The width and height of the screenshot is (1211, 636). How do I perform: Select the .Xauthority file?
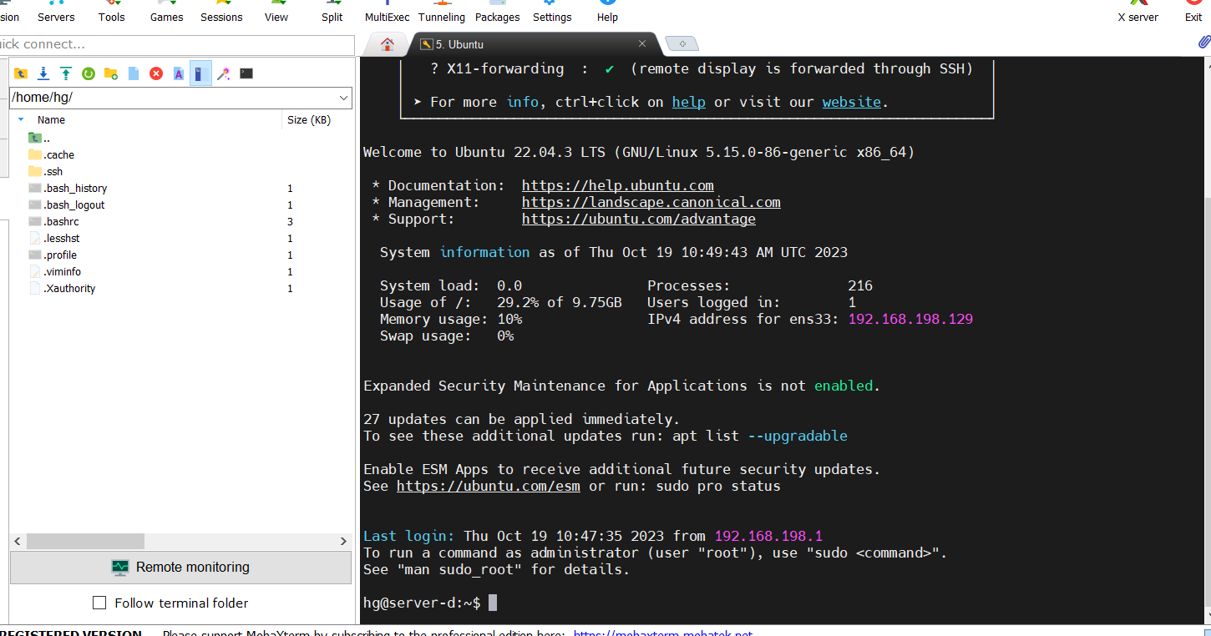[x=62, y=288]
